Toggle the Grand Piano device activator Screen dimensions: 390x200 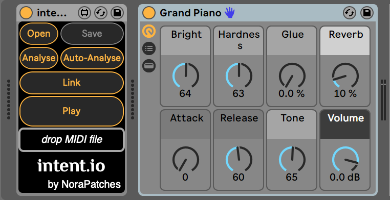pos(149,13)
